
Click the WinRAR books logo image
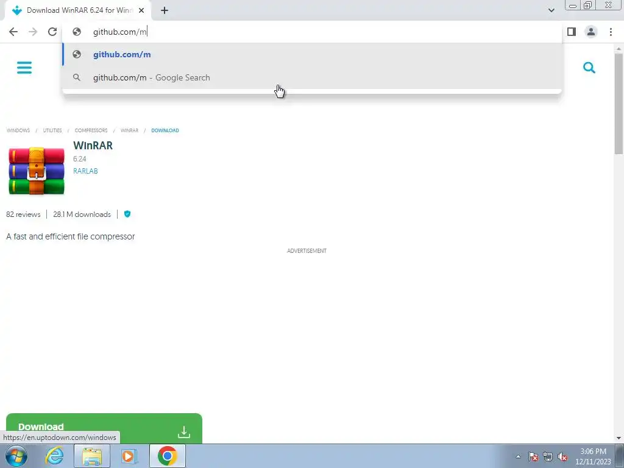point(36,171)
